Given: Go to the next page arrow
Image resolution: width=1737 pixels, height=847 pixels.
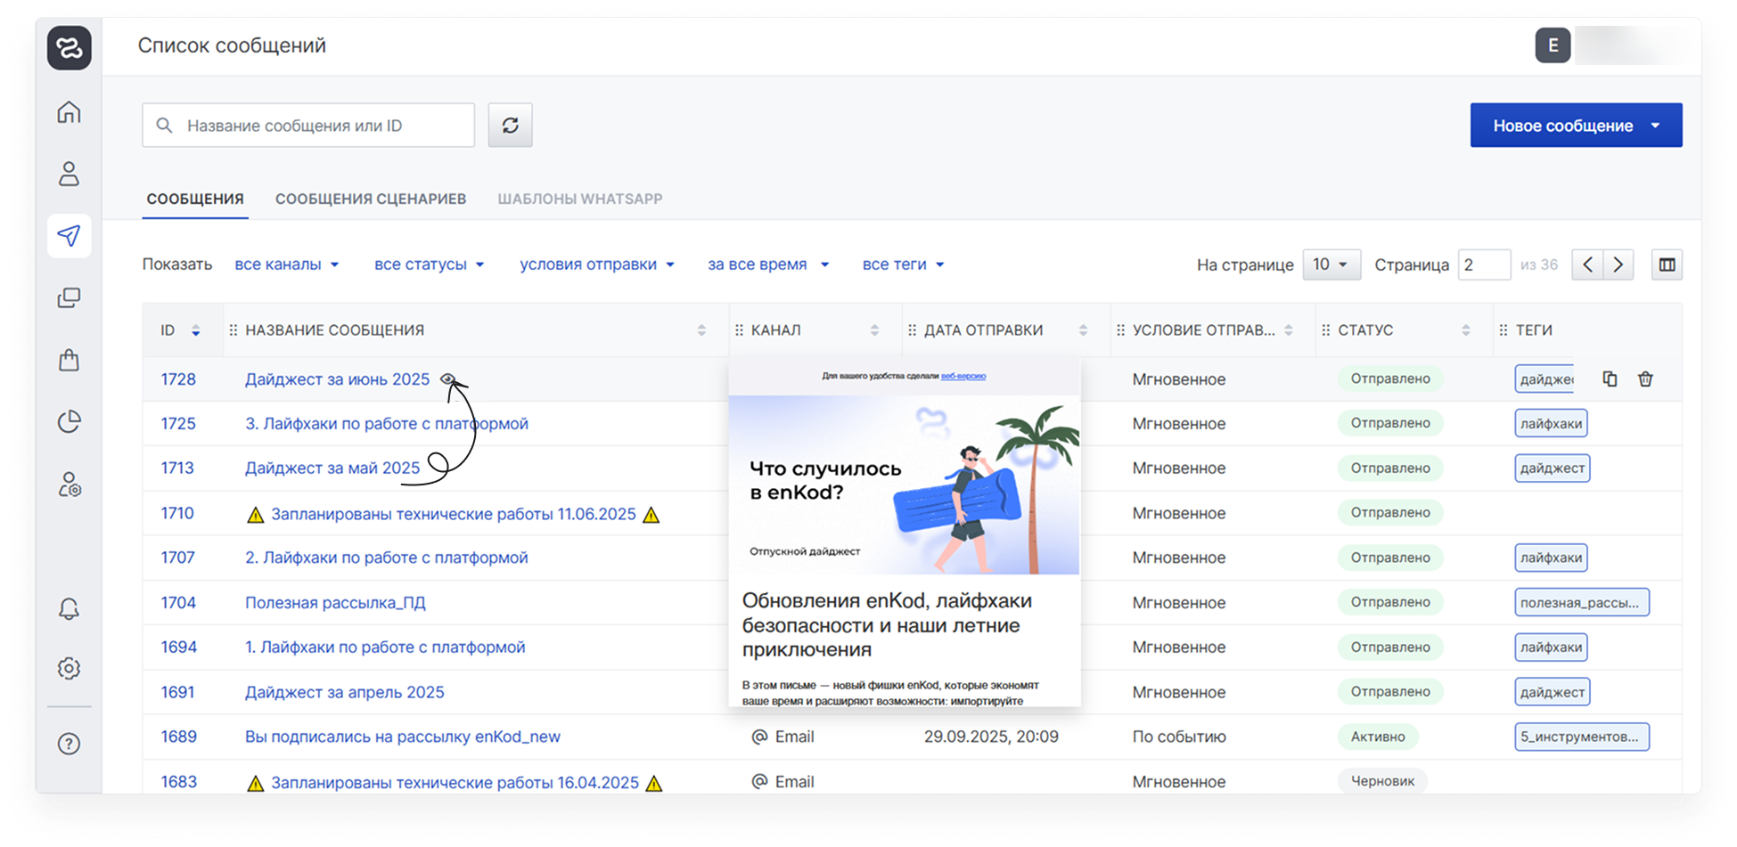Looking at the screenshot, I should (1618, 265).
